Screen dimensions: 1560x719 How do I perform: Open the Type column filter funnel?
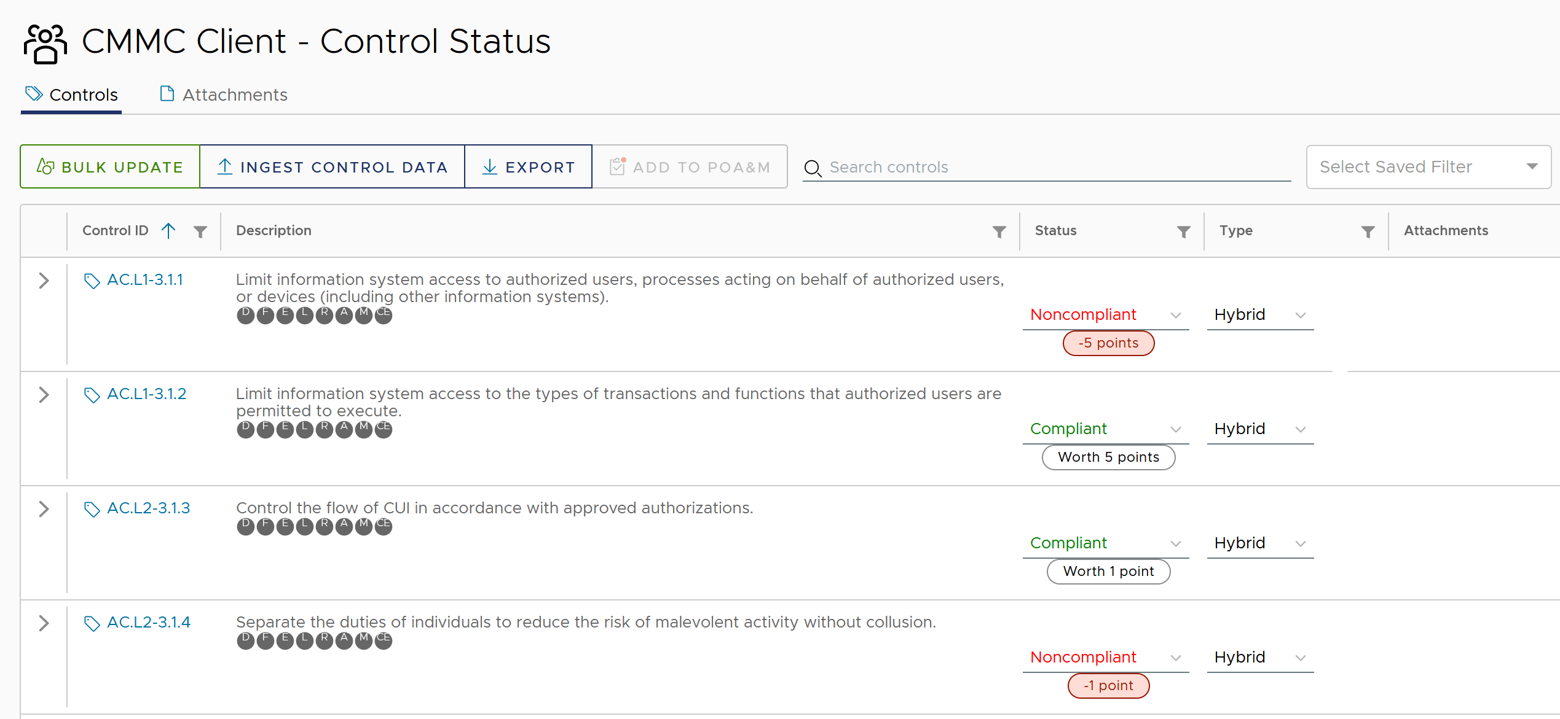click(1367, 231)
